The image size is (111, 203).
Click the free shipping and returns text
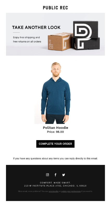pos(27,39)
